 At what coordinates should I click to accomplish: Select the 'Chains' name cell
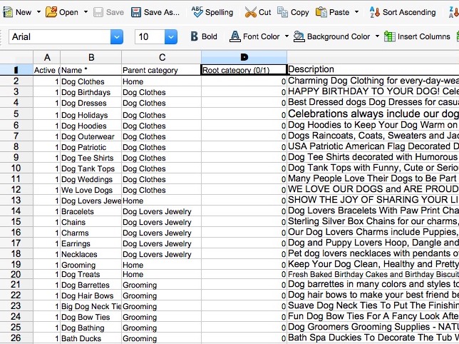pos(91,222)
